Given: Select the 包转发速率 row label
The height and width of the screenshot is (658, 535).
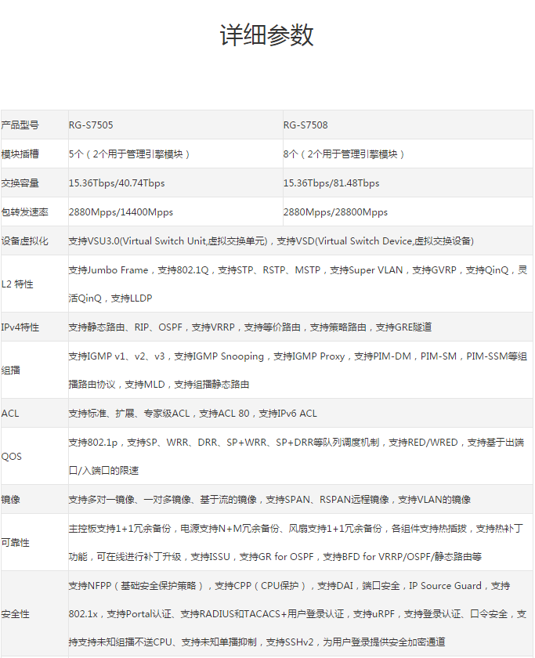Looking at the screenshot, I should pos(24,212).
